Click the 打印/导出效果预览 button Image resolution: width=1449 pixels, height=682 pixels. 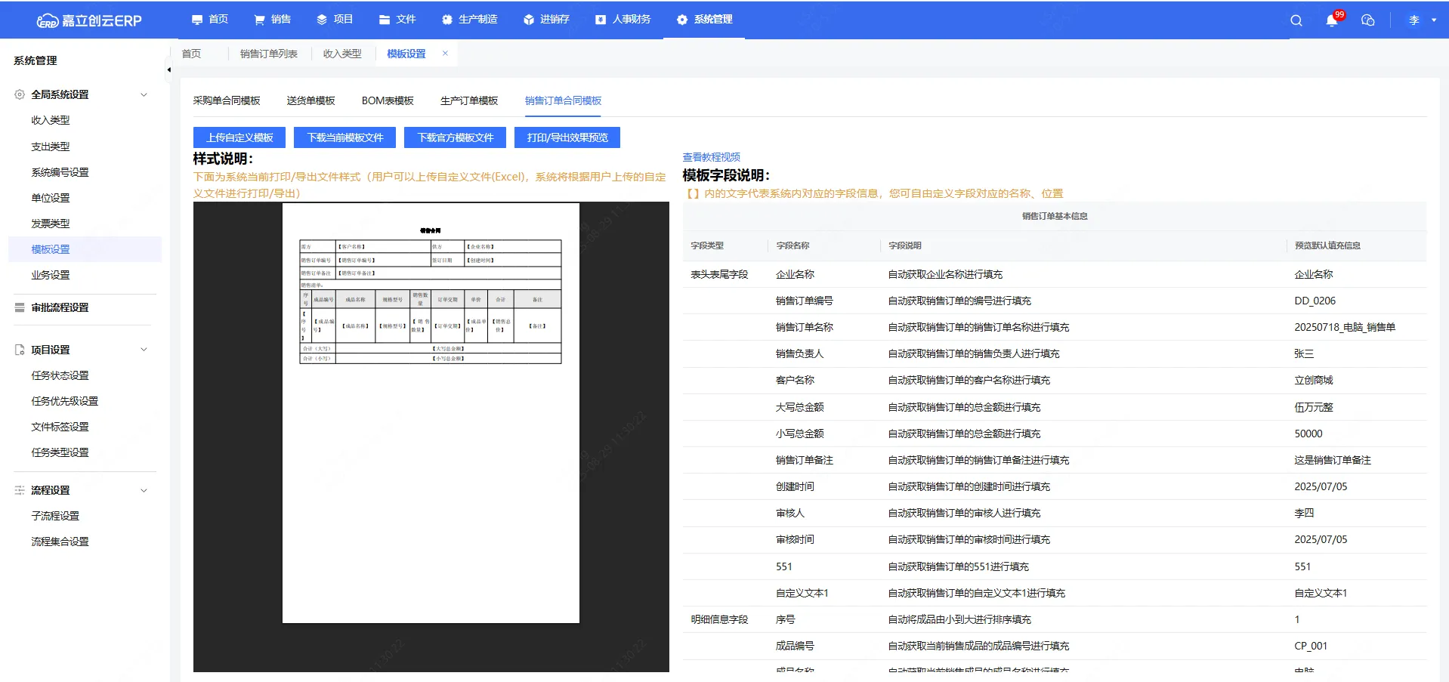point(567,137)
